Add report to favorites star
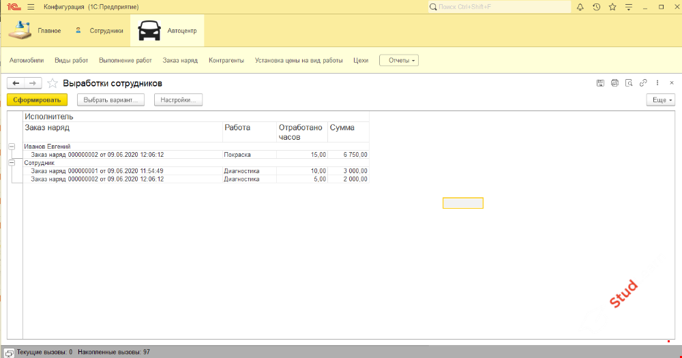This screenshot has height=358, width=682. coord(53,83)
